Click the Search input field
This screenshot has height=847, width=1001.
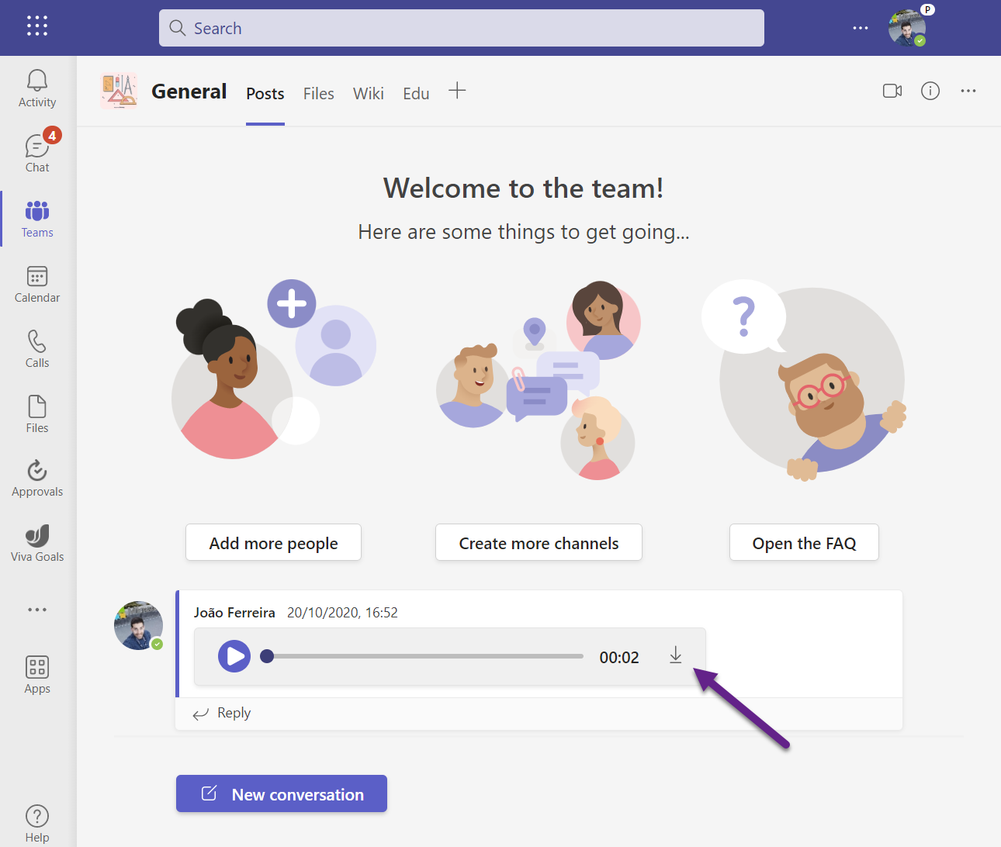[462, 28]
